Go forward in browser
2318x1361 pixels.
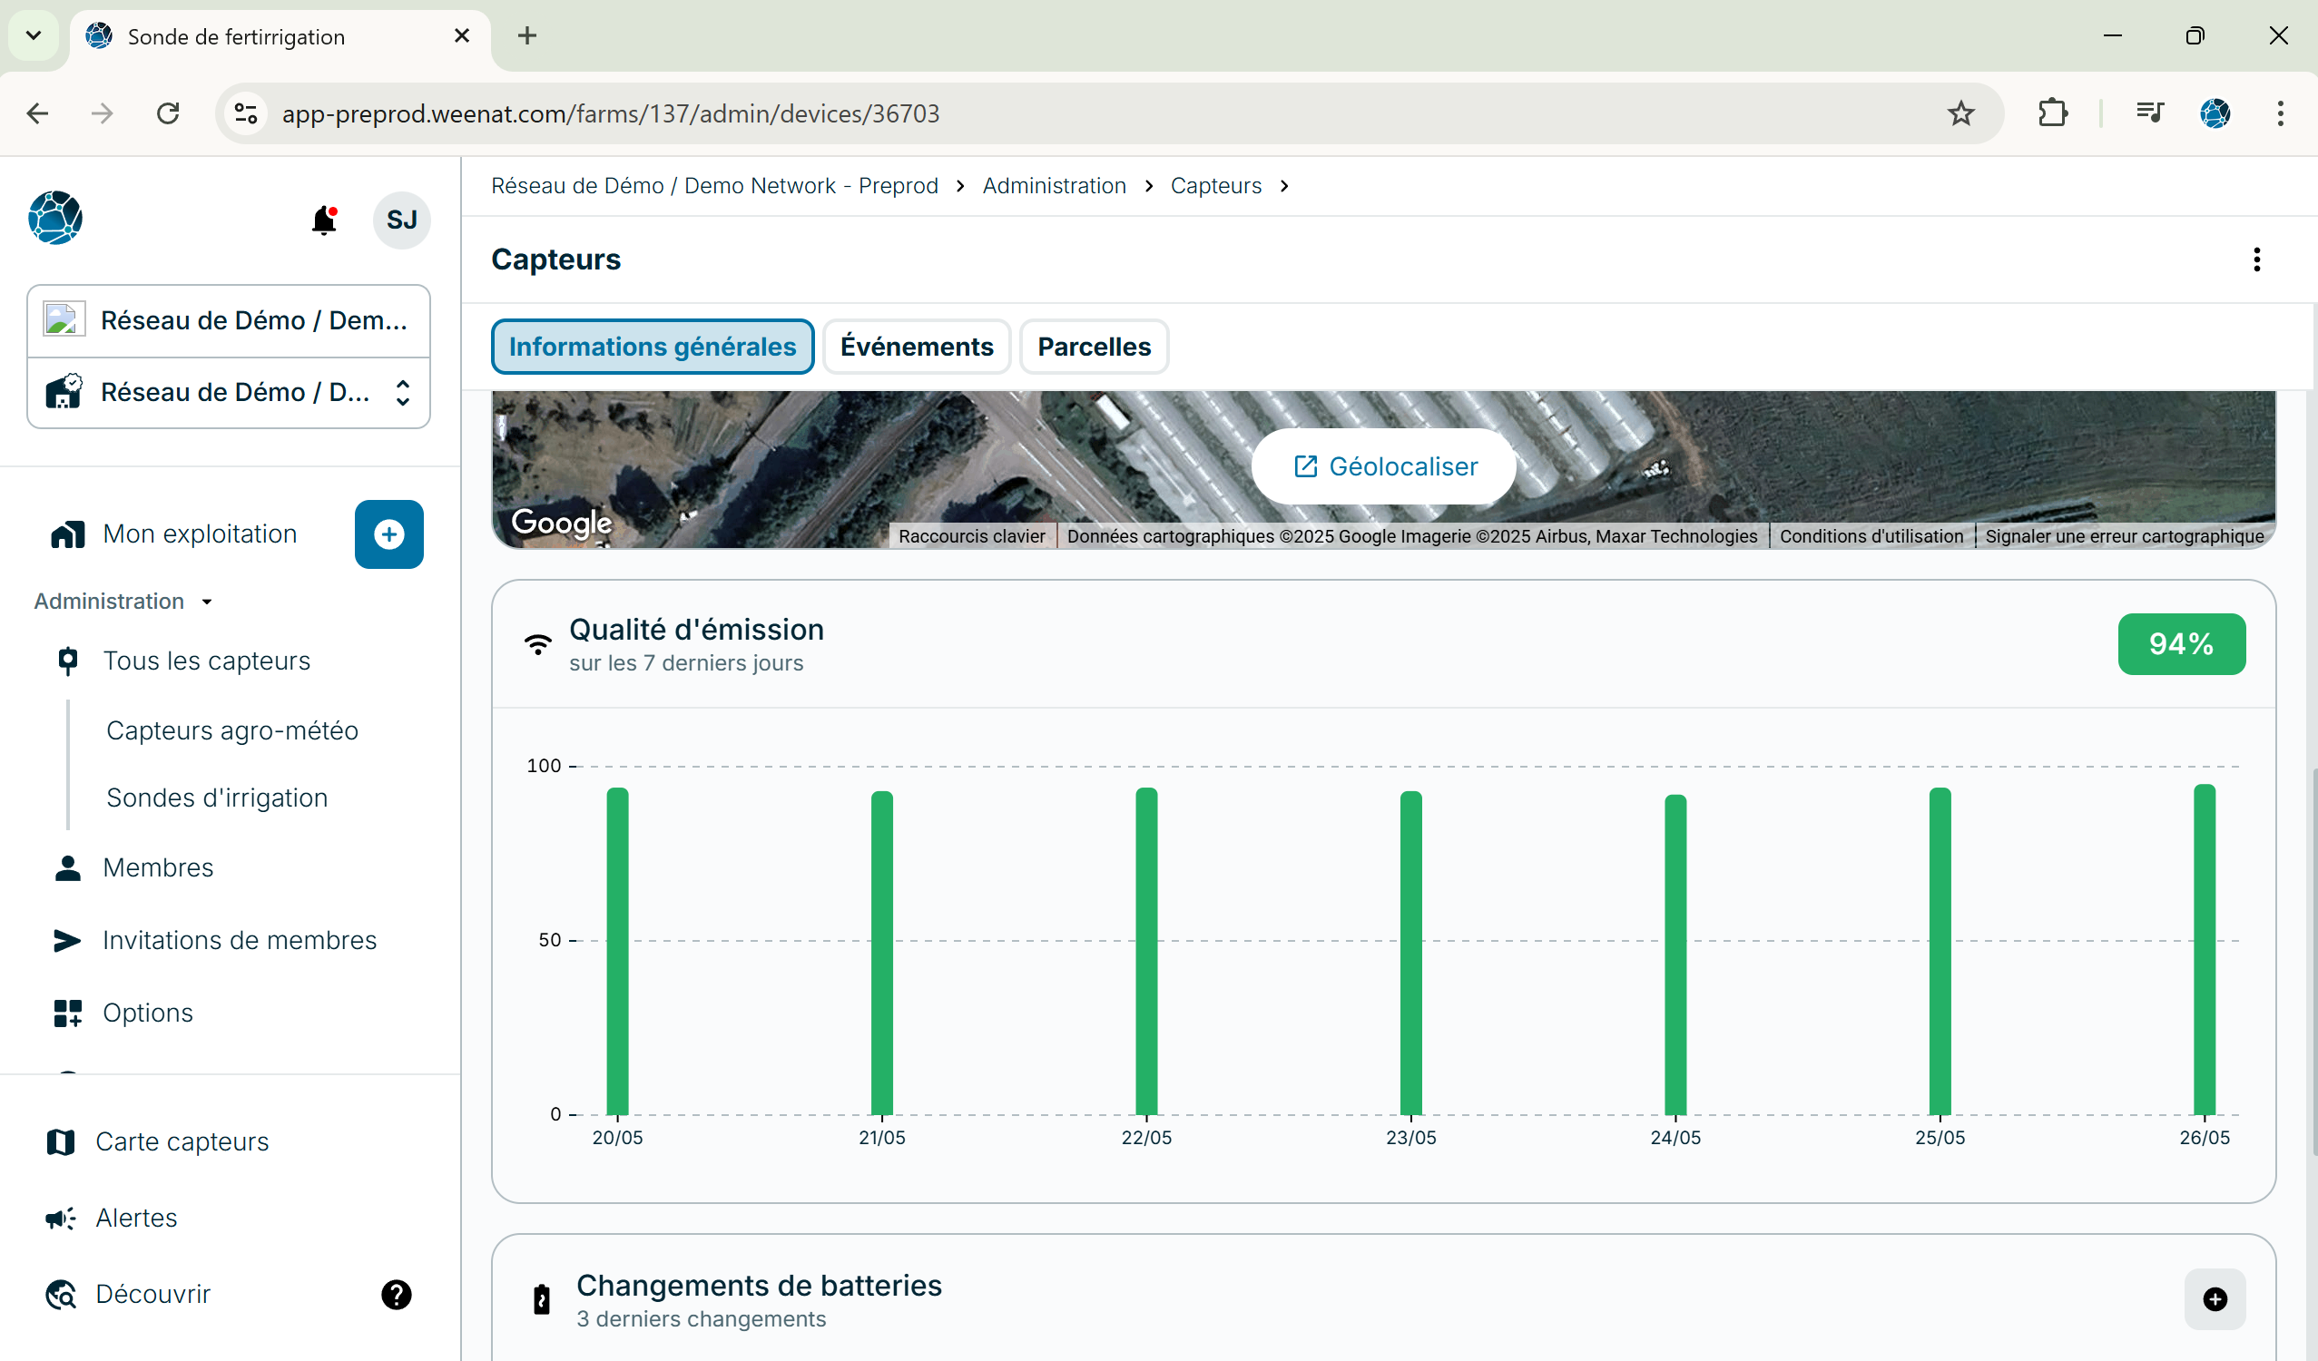coord(102,113)
